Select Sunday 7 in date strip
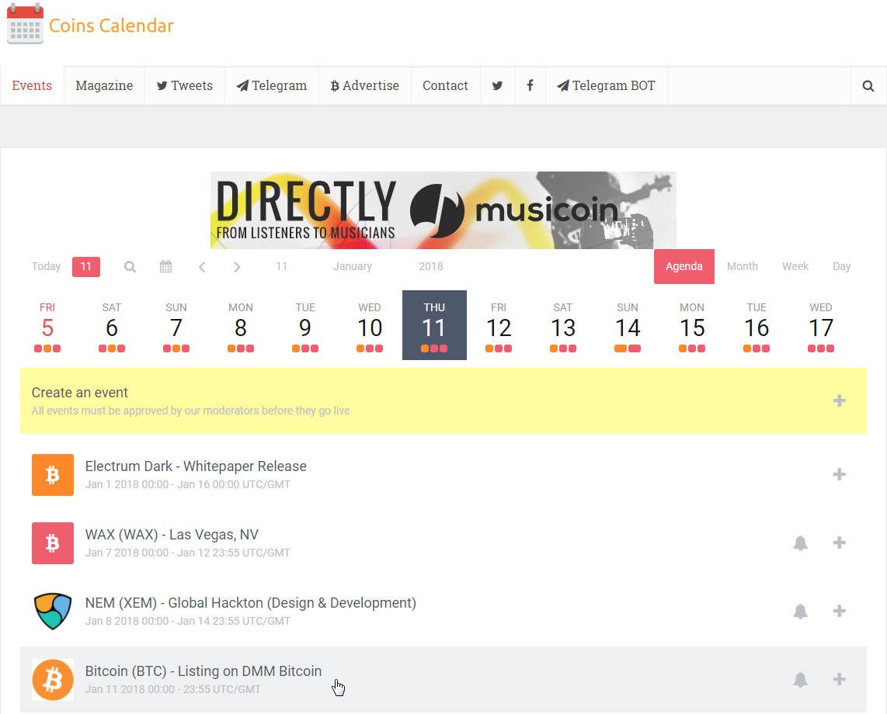 pos(176,325)
